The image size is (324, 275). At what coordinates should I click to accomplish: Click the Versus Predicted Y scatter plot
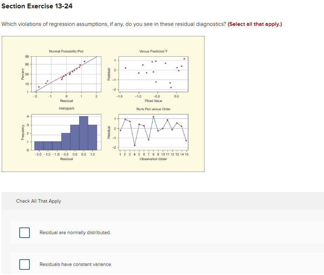153,74
